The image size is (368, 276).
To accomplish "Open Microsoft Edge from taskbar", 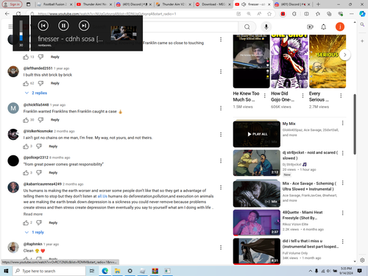I will 105,271.
